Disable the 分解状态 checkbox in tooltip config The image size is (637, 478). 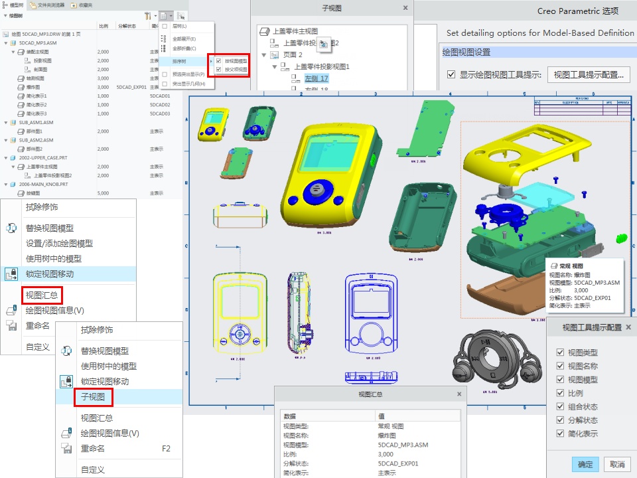[560, 420]
